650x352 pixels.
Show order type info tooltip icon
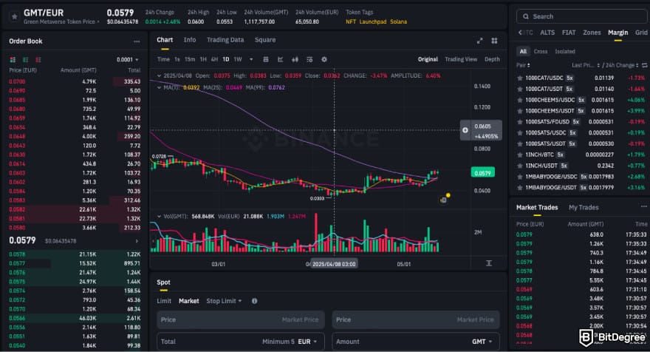coord(255,301)
